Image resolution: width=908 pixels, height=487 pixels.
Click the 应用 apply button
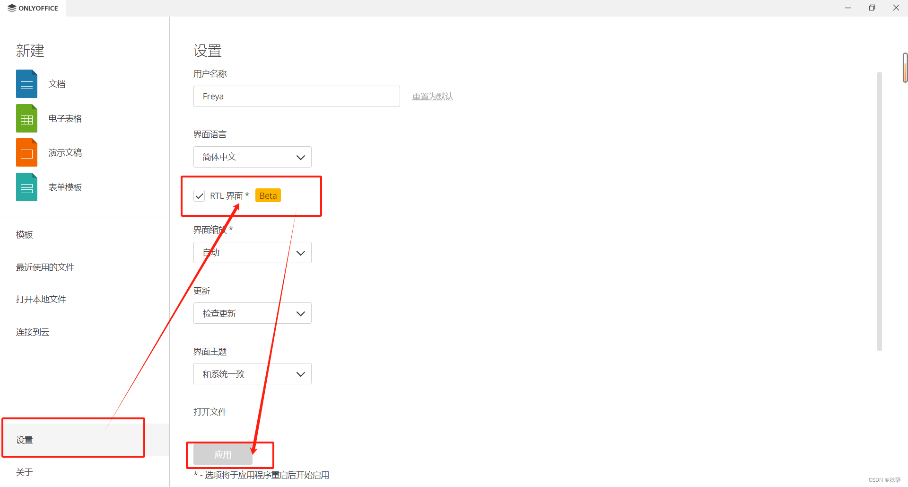tap(223, 455)
